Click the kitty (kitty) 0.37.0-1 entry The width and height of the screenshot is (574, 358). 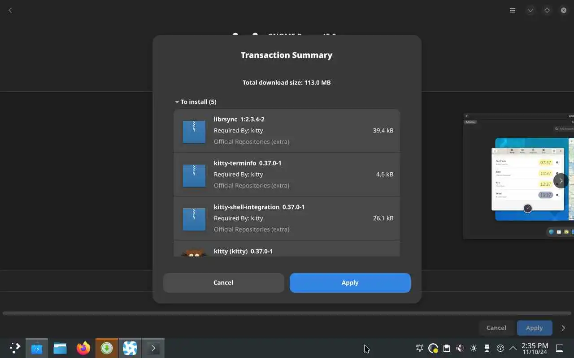[243, 251]
